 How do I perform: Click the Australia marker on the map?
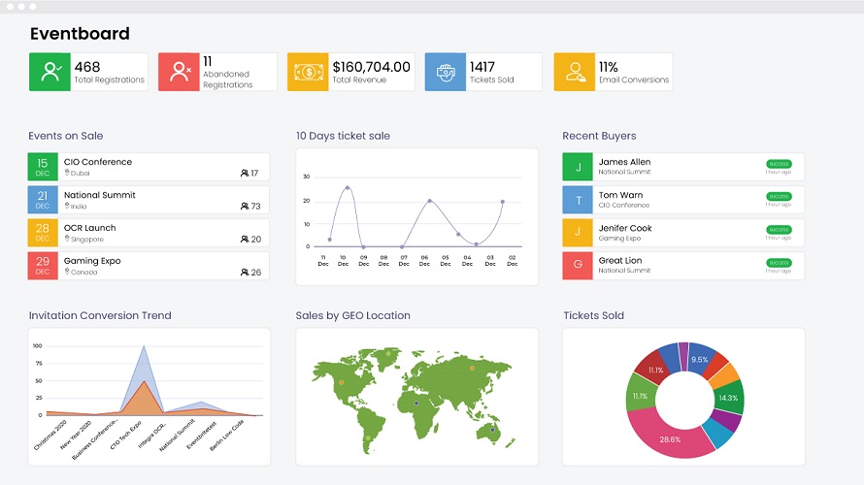point(492,430)
